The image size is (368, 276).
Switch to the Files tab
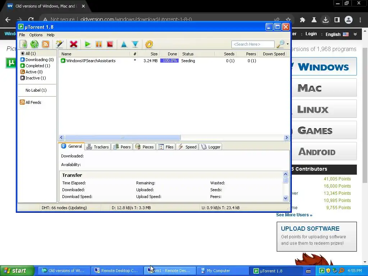(166, 147)
